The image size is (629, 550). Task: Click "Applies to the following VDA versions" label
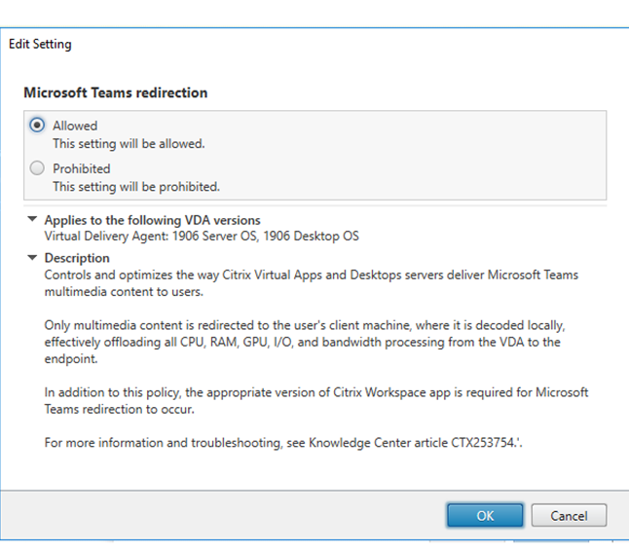click(152, 220)
